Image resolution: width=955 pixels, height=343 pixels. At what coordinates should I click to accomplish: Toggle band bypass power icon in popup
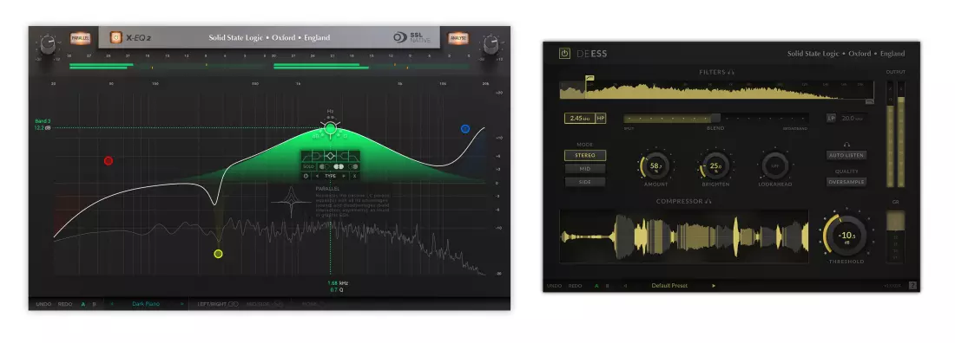coord(306,176)
